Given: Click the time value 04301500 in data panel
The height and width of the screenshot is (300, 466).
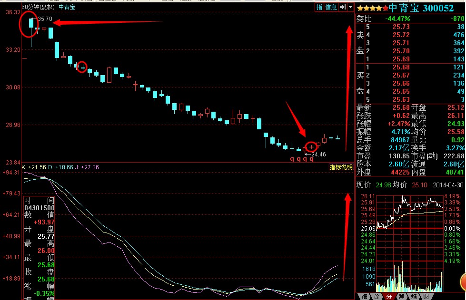Looking at the screenshot, I should [x=39, y=208].
